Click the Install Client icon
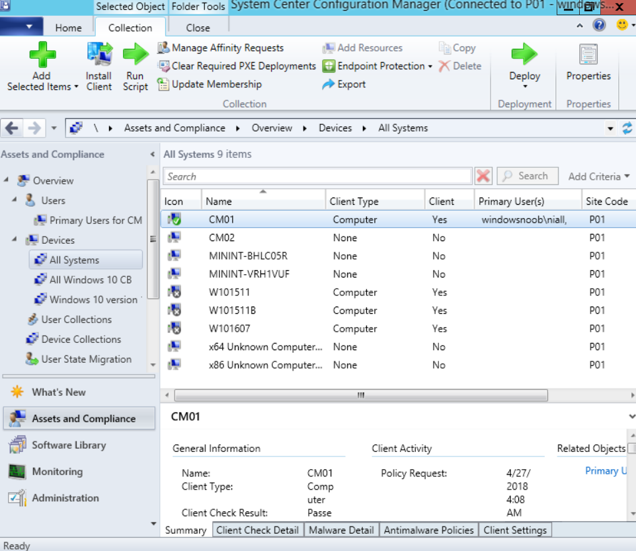The width and height of the screenshot is (636, 551). coord(99,54)
